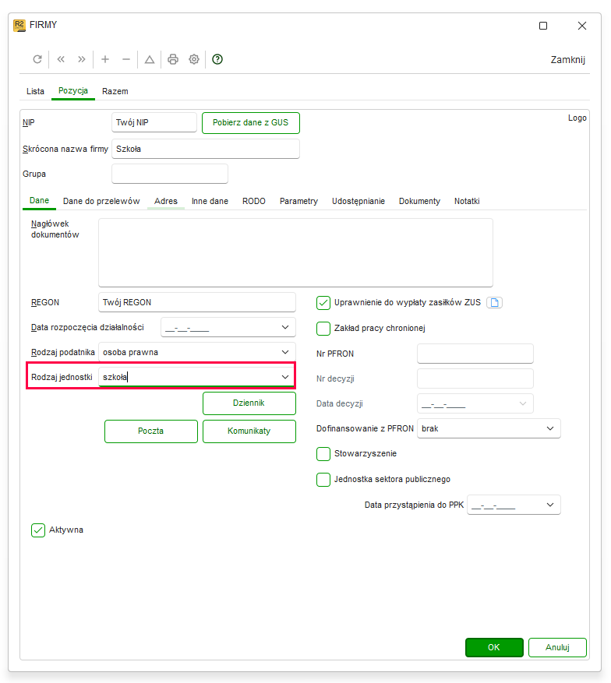The height and width of the screenshot is (683, 611).
Task: Click the Grupa input field
Action: click(170, 174)
